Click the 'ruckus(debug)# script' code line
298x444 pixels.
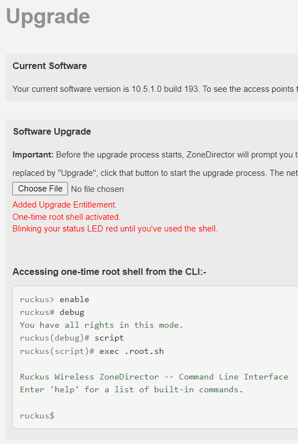tap(72, 338)
